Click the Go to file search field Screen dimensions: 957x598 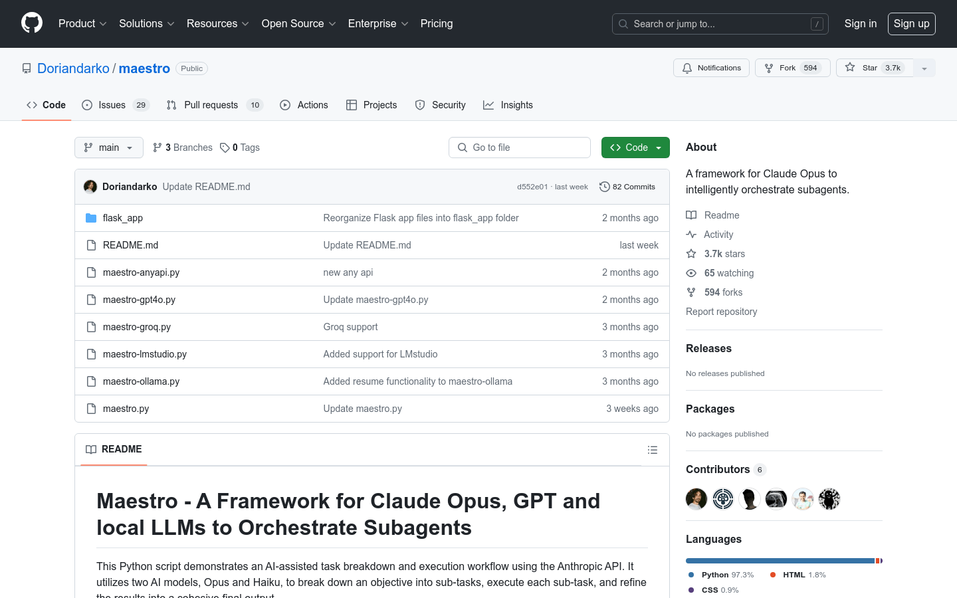(x=520, y=148)
